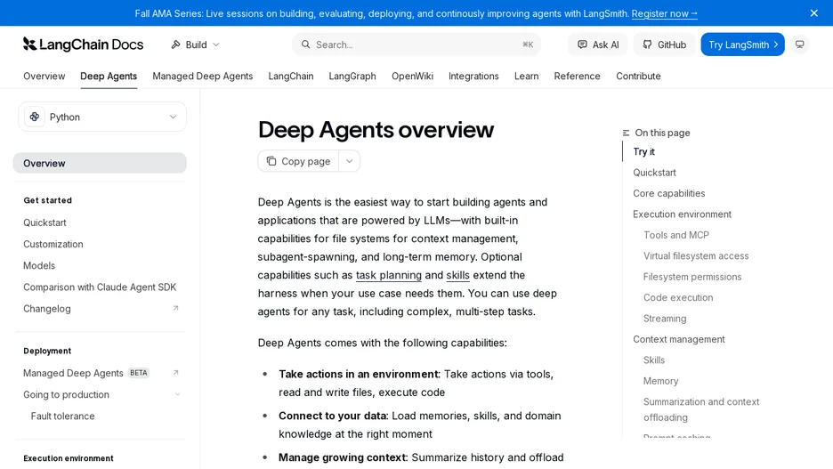The height and width of the screenshot is (469, 833).
Task: Open Quickstart in the sidebar
Action: click(x=44, y=222)
